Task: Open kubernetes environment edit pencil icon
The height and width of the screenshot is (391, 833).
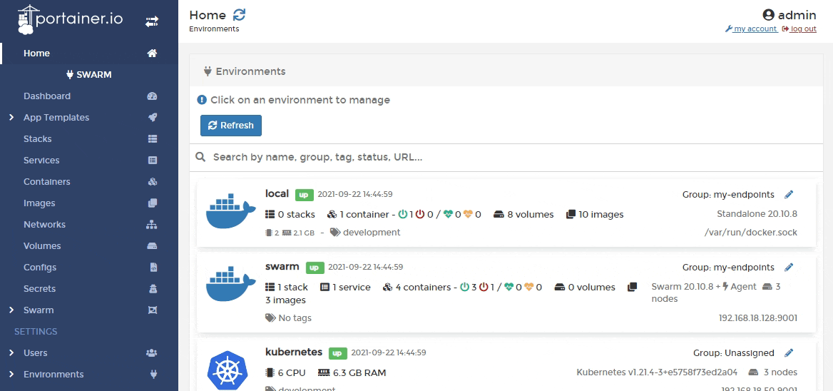Action: [x=789, y=353]
